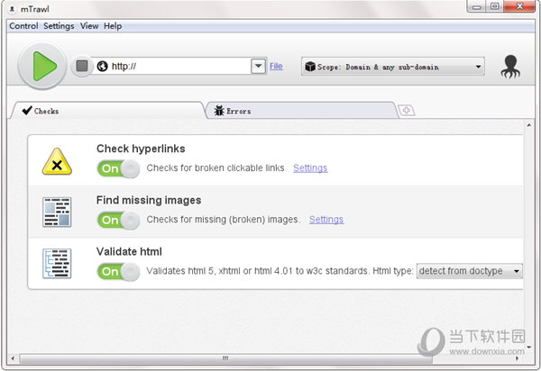Open the Scope dropdown selector
Screen dimensions: 541x371
[393, 67]
